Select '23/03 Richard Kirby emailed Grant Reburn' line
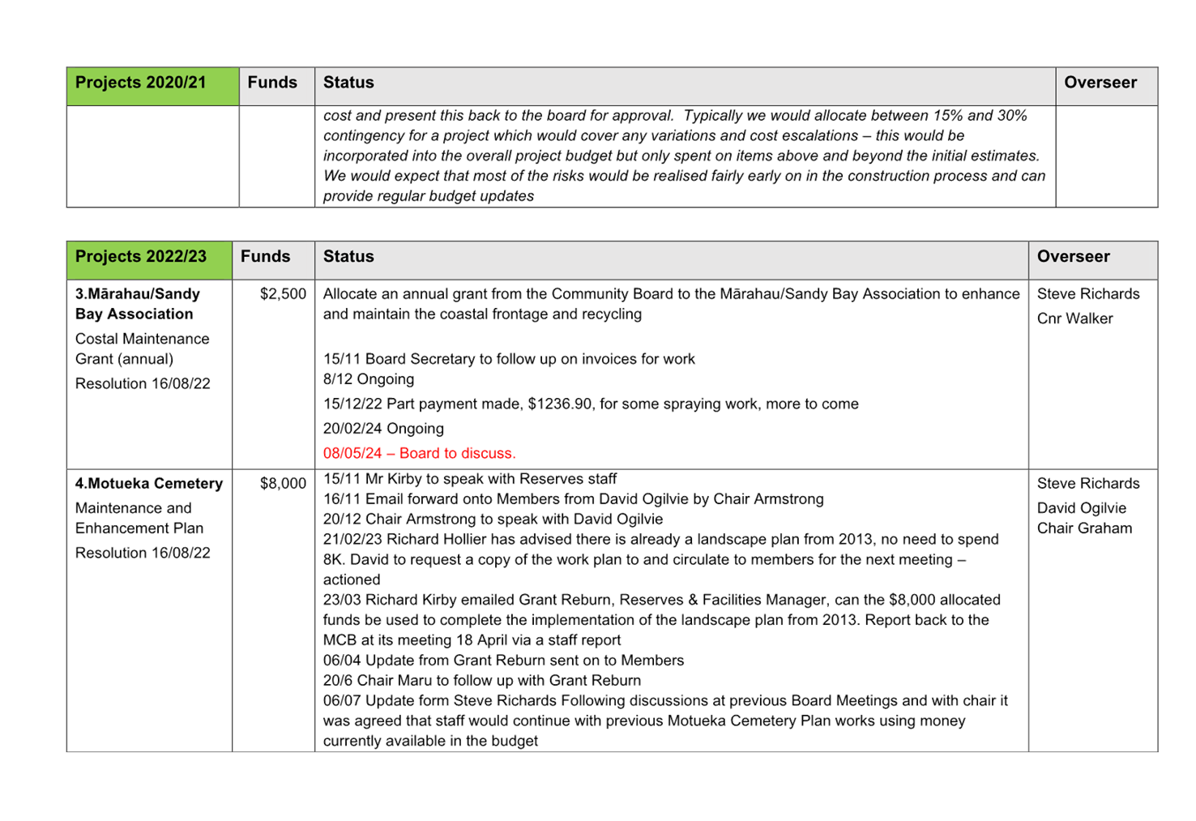Viewport: 1196px width, 821px height. click(x=662, y=601)
